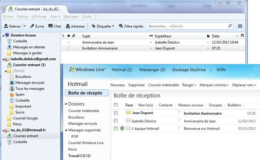The width and height of the screenshot is (260, 160).
Task: Open Gmail Courrier entrant (1) folder
Action: point(29,65)
